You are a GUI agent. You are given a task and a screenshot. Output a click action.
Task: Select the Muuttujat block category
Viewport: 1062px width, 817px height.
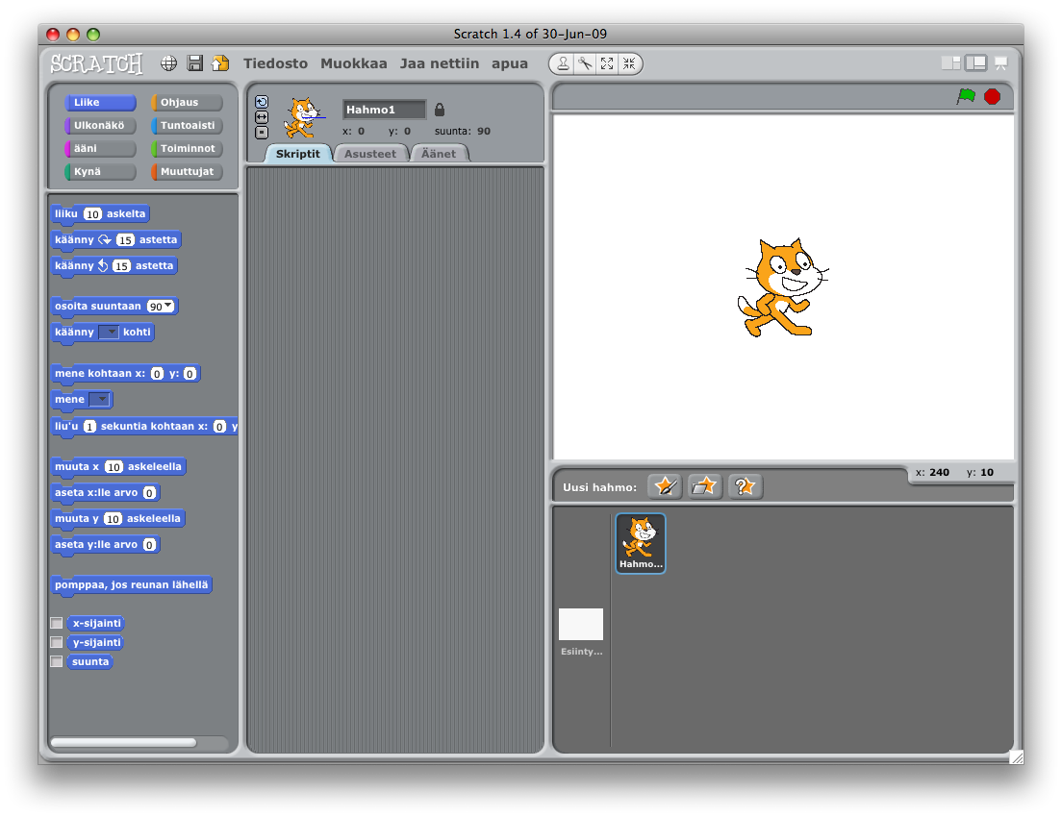click(x=187, y=171)
